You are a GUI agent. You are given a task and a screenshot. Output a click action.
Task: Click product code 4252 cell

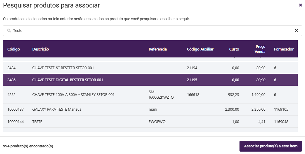11,95
